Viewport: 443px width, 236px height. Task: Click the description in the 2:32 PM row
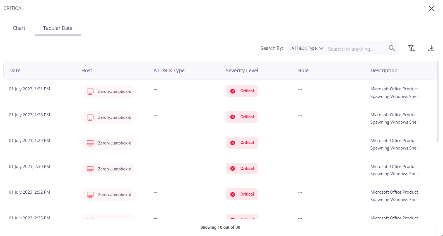[394, 196]
